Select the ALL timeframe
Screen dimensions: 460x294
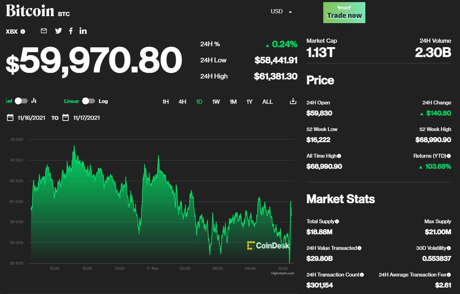(268, 102)
